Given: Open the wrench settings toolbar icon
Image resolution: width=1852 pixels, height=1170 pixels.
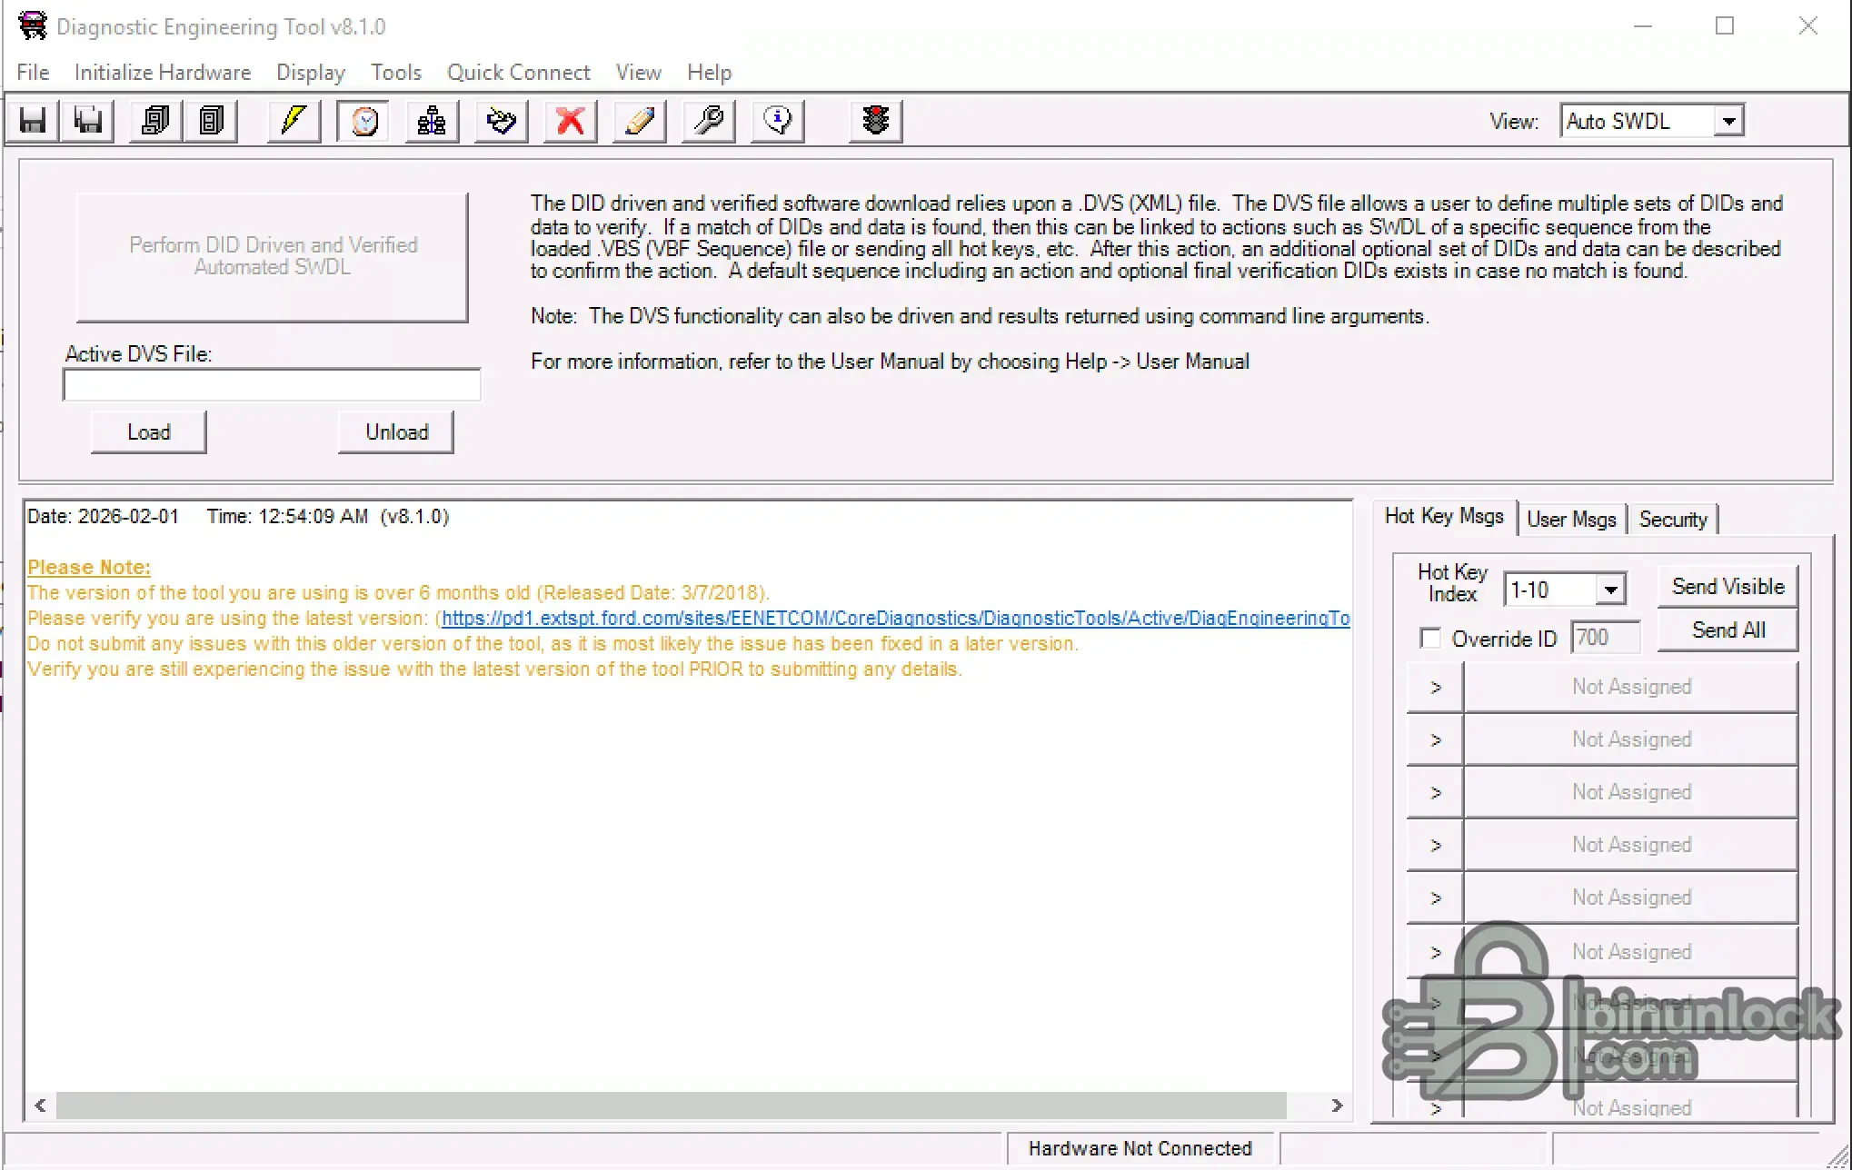Looking at the screenshot, I should pos(708,120).
